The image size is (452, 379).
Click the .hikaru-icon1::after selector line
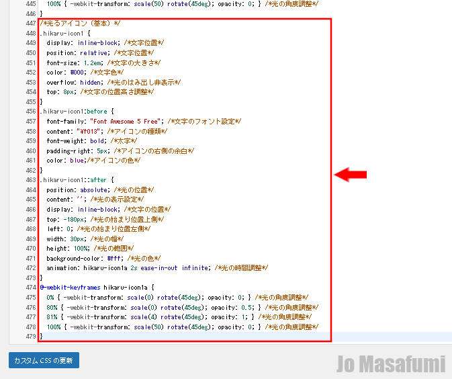pos(77,180)
